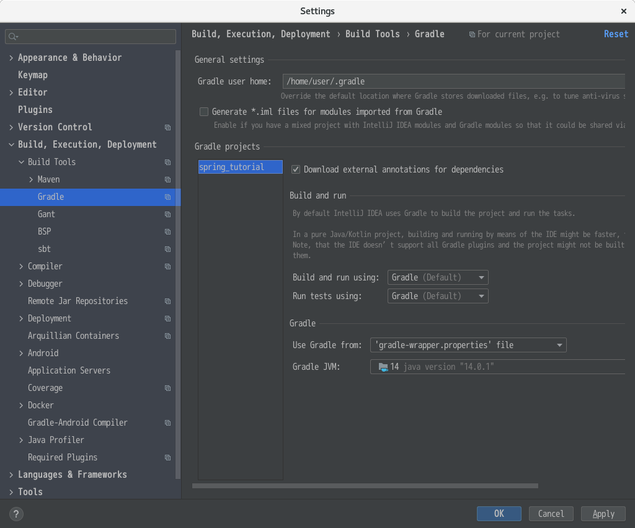
Task: Click the Gradle user home path field
Action: (453, 81)
